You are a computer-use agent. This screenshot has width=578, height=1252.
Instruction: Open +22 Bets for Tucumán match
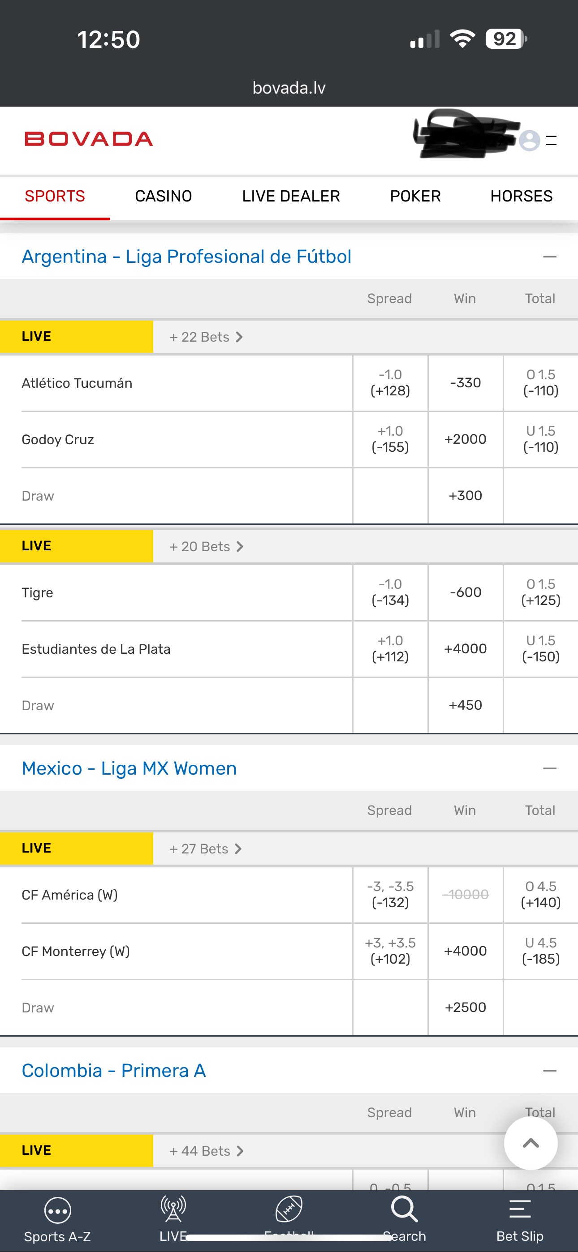coord(206,337)
